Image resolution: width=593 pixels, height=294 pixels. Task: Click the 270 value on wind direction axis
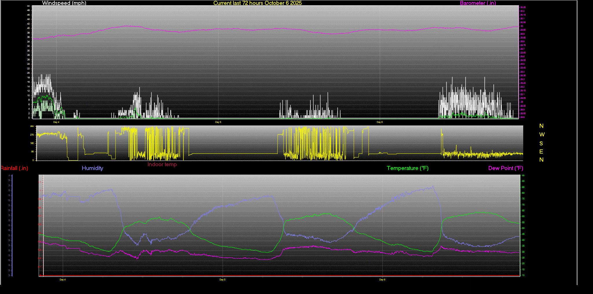32,135
